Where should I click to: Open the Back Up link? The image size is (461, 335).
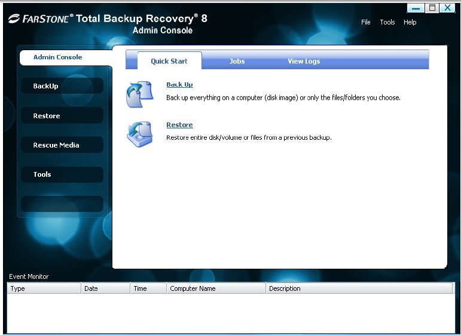click(x=179, y=85)
